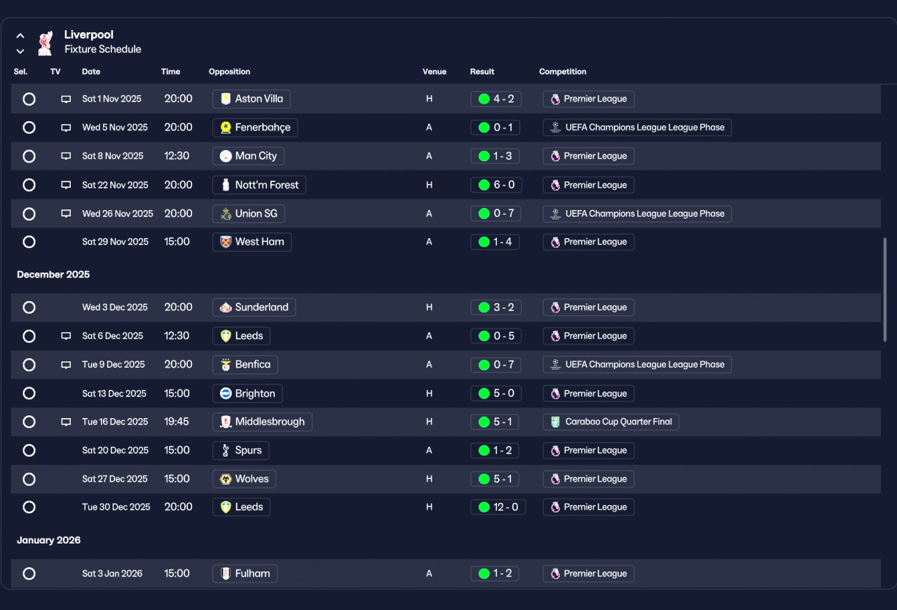Click the Brighton club badge icon
The width and height of the screenshot is (897, 610).
[x=226, y=394]
